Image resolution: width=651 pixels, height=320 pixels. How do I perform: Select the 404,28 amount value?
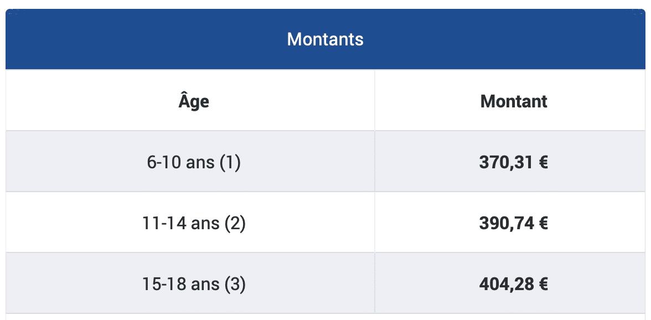coord(507,284)
